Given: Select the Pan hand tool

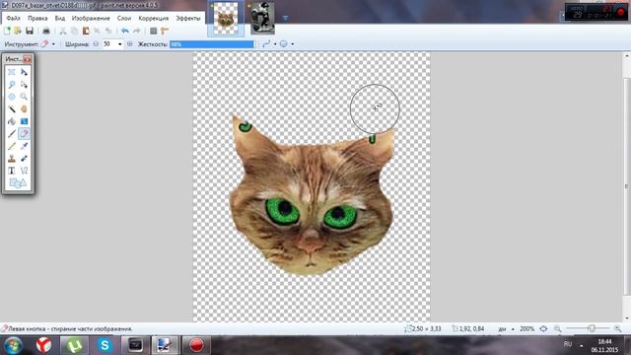Looking at the screenshot, I should (x=24, y=109).
